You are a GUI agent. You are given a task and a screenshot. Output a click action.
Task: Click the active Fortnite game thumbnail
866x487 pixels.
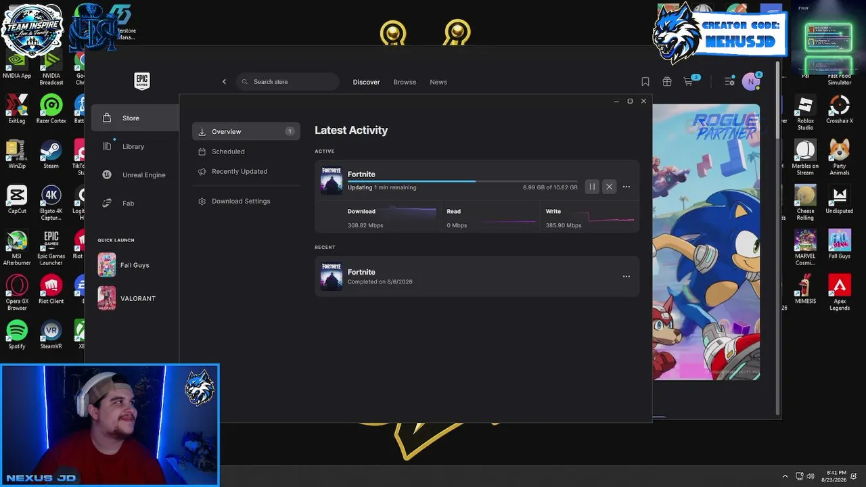click(x=332, y=181)
